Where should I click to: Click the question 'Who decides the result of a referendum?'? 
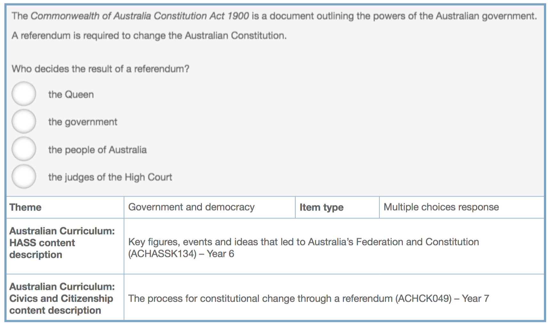pyautogui.click(x=100, y=69)
